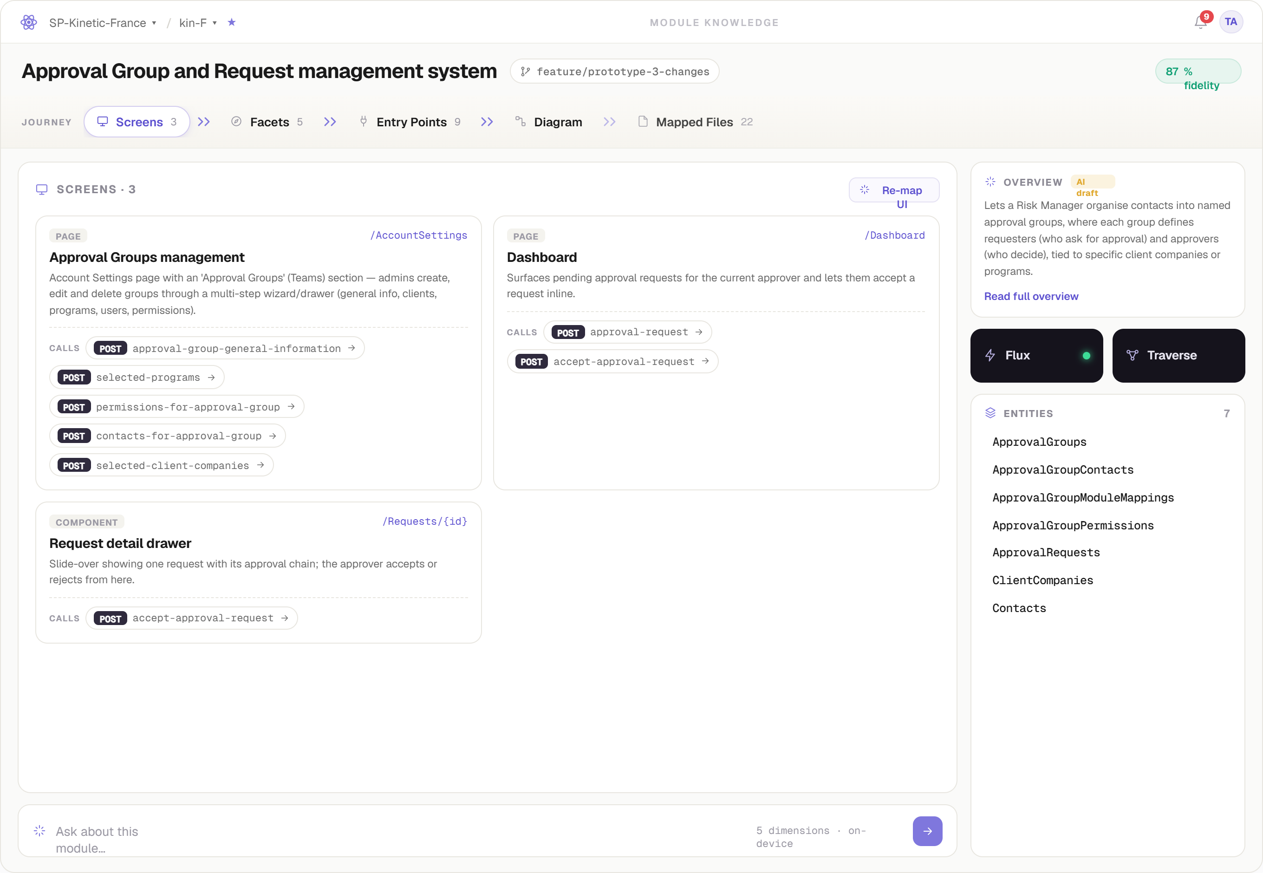The image size is (1263, 873).
Task: Click the Request detail drawer title
Action: click(120, 543)
